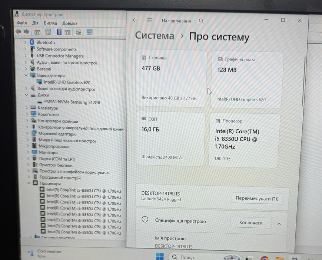
Task: Click the Forward arrow in Device Manager toolbar
Action: 26,32
